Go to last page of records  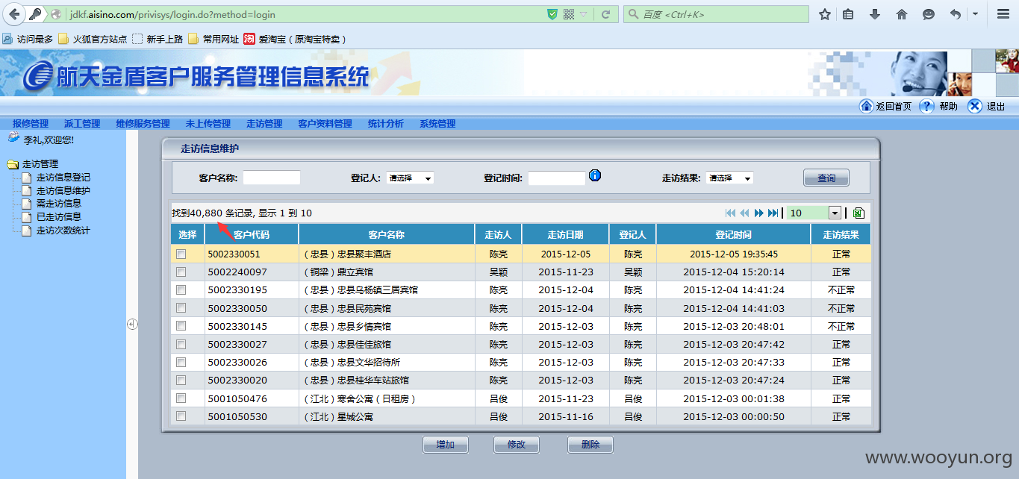coord(773,213)
